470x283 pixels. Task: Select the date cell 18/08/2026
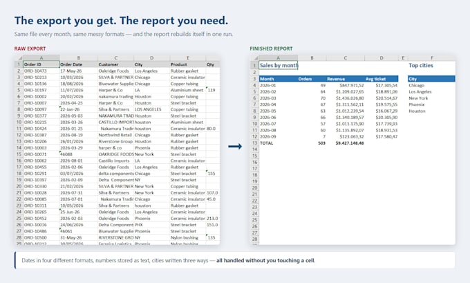(79, 84)
